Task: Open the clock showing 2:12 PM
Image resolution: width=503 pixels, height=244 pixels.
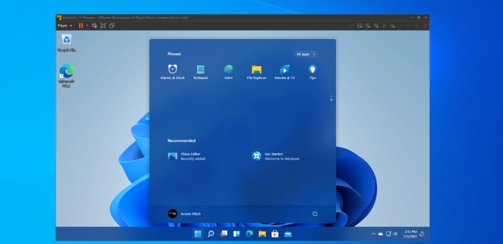Action: click(x=410, y=234)
